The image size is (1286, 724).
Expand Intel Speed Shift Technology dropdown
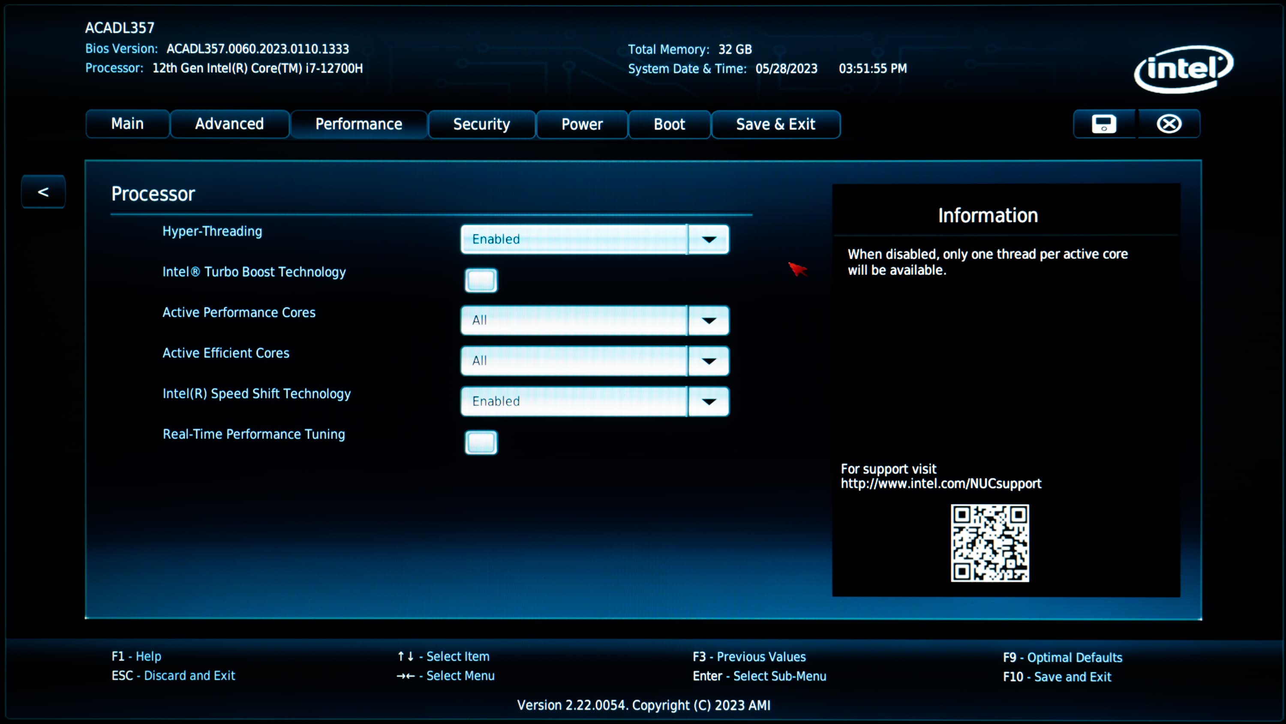click(709, 402)
